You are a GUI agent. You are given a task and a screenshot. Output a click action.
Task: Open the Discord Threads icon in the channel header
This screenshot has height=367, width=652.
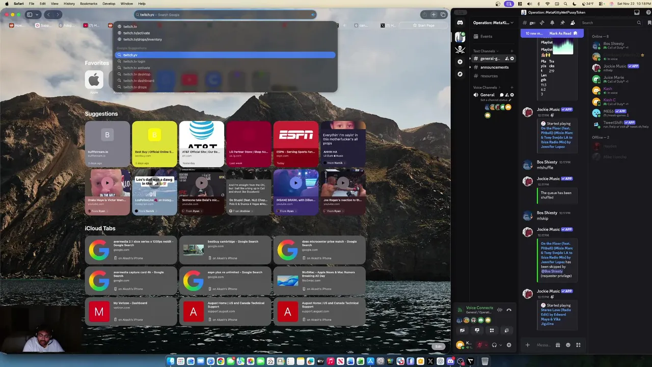tap(542, 22)
